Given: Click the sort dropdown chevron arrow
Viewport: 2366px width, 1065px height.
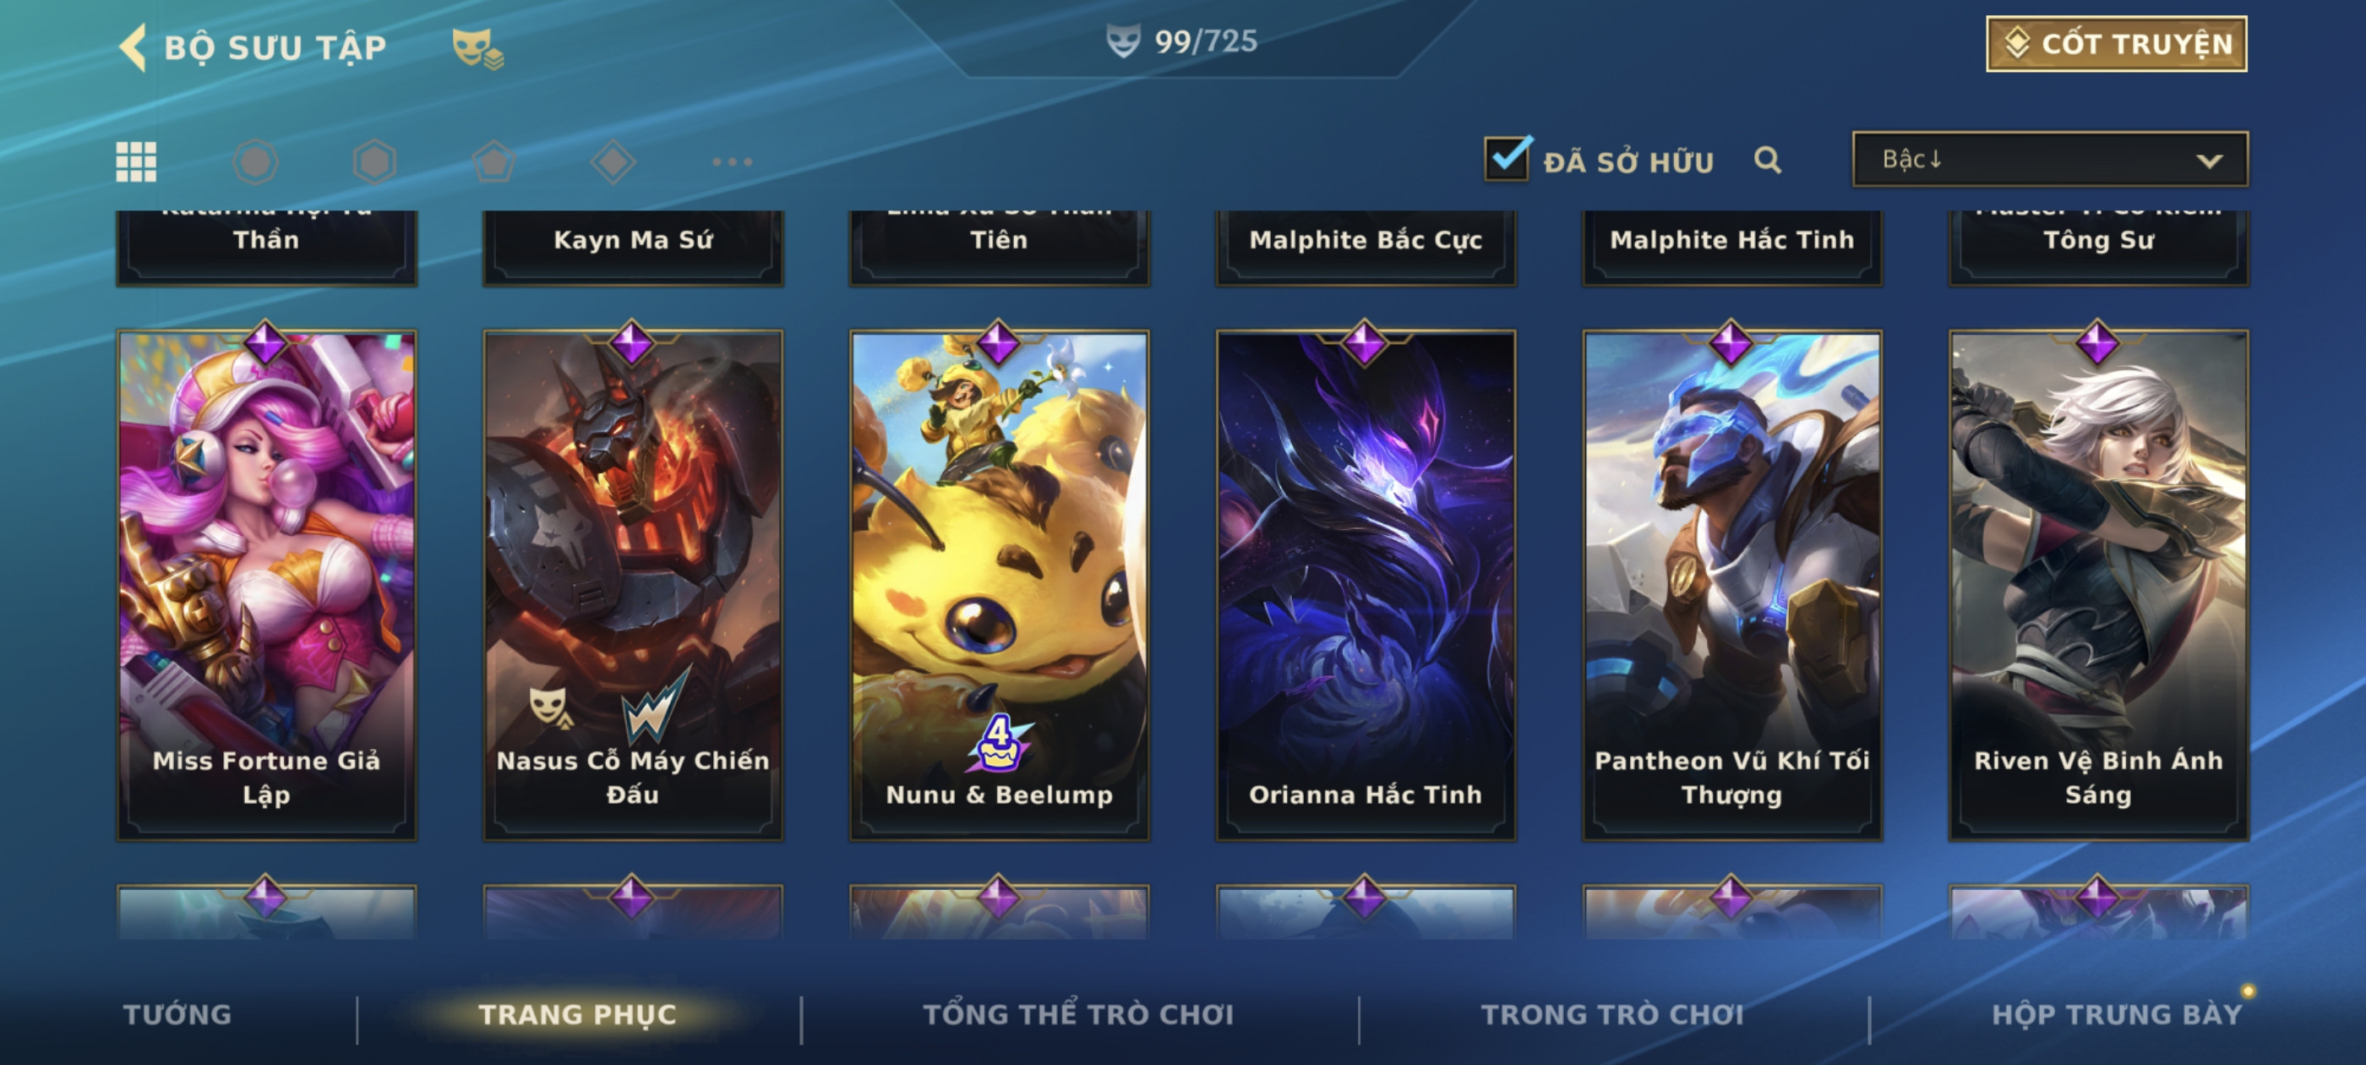Looking at the screenshot, I should pos(2209,161).
